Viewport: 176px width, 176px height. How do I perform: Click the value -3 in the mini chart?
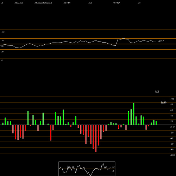(113, 171)
